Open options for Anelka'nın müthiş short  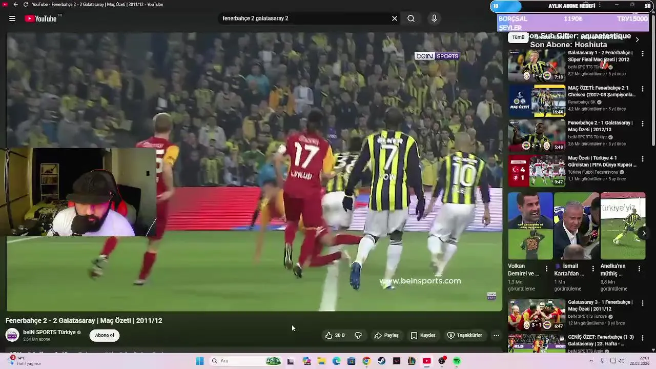[639, 269]
